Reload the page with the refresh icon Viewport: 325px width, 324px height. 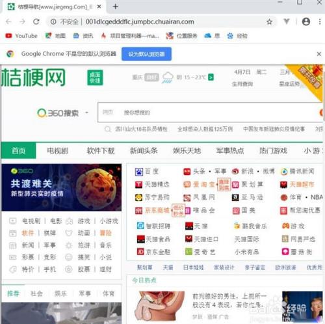[36, 21]
